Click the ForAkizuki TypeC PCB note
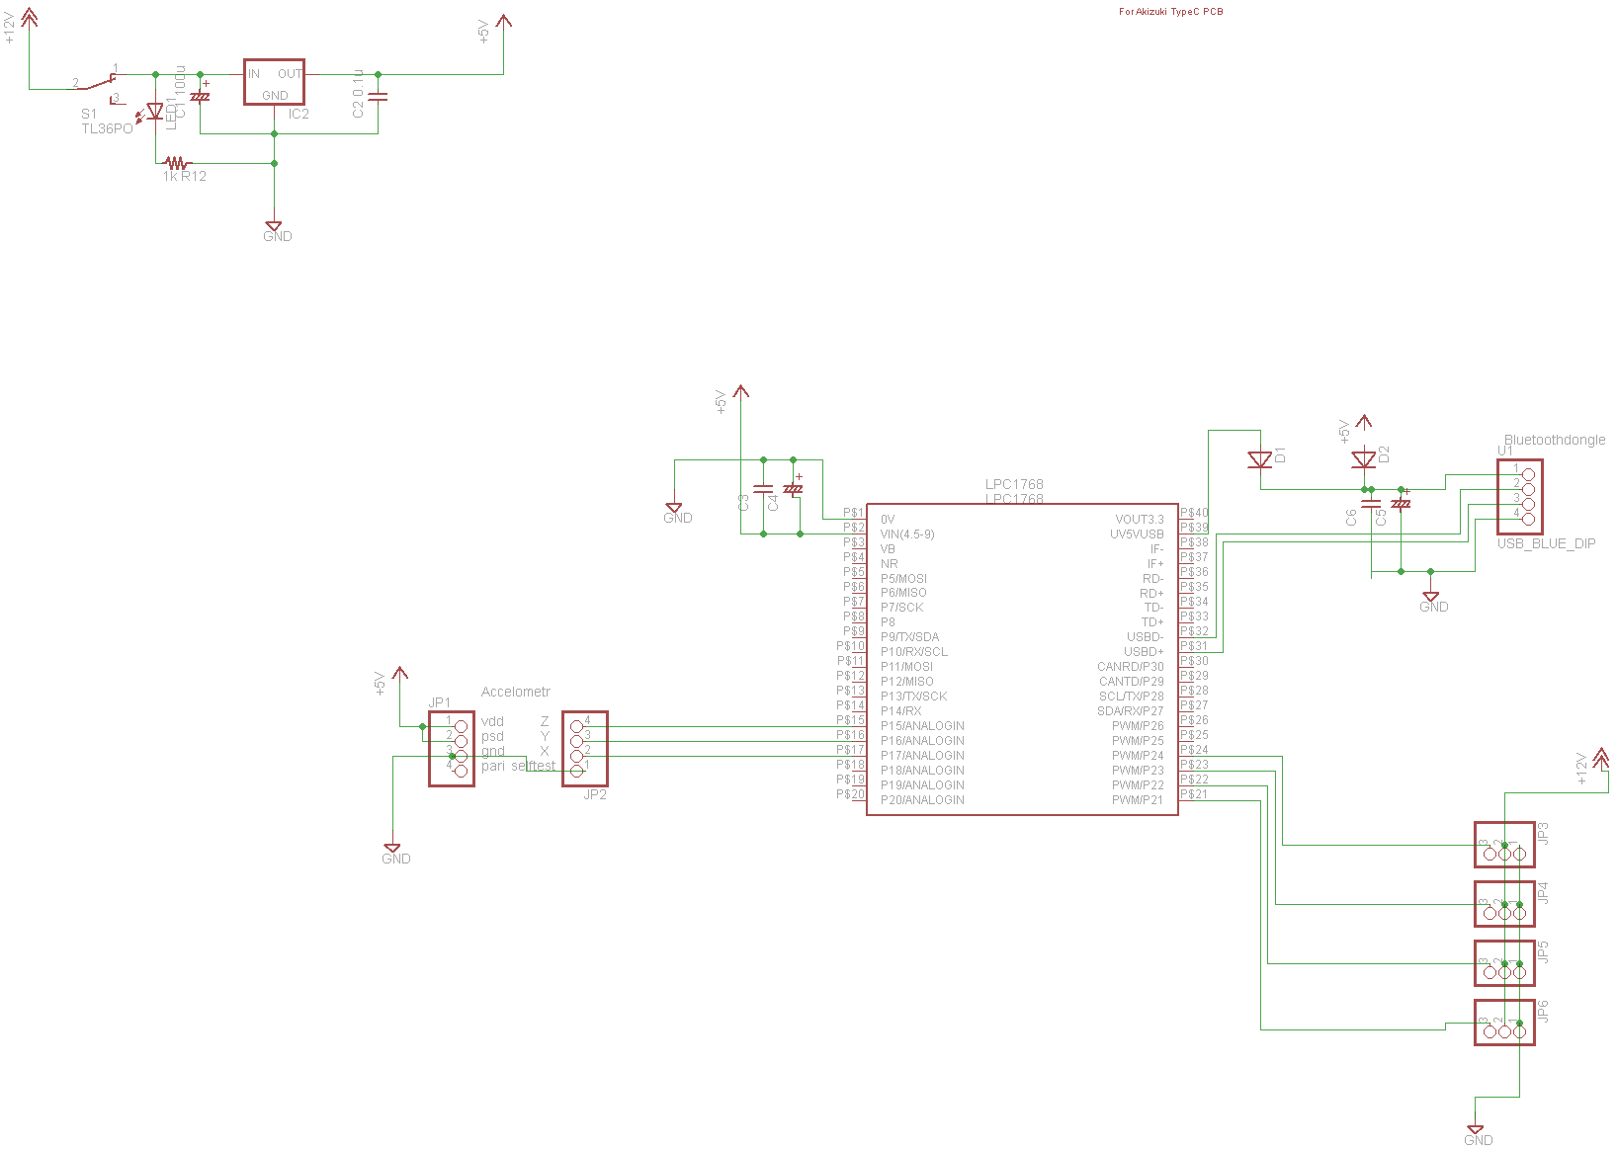This screenshot has height=1150, width=1617. coord(1171,12)
